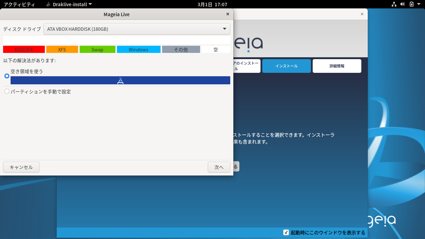Open the system menu arrow at top right
This screenshot has height=239, width=425.
pos(419,4)
